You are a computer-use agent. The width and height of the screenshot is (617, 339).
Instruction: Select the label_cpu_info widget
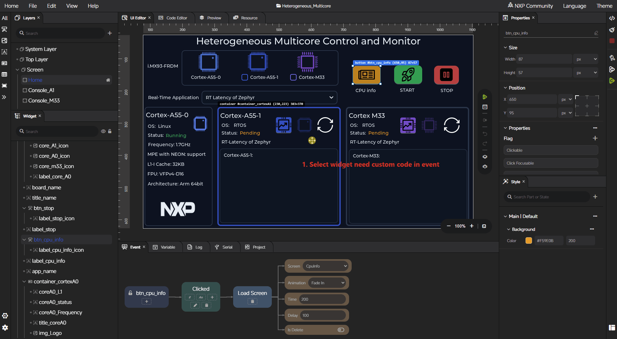[49, 261]
